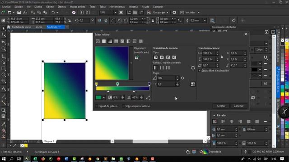Open the fill preset picker dropdown
The image size is (289, 162).
point(131,63)
